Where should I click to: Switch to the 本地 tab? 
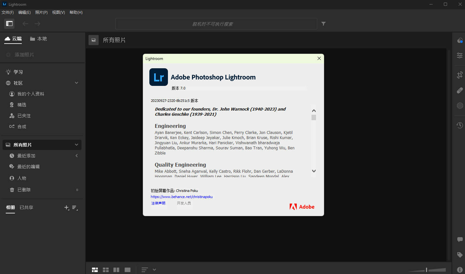(38, 39)
